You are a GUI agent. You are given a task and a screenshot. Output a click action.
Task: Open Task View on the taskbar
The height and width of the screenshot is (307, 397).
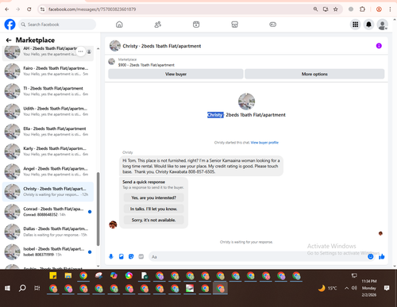pyautogui.click(x=37, y=288)
